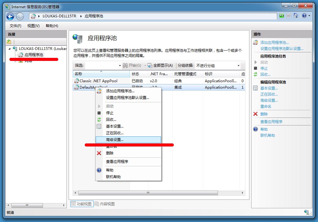Open the dropdown arrow next to help icon
The image size is (318, 222).
309,16
